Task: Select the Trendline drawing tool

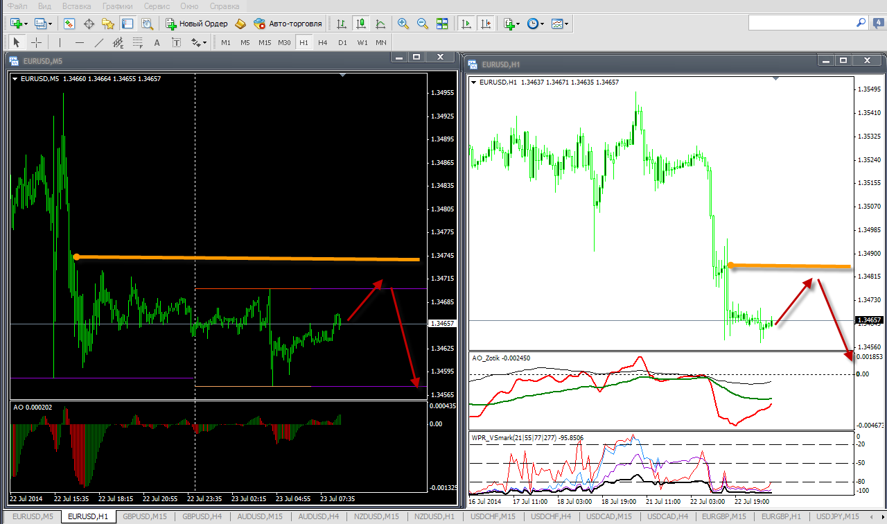Action: coord(98,42)
